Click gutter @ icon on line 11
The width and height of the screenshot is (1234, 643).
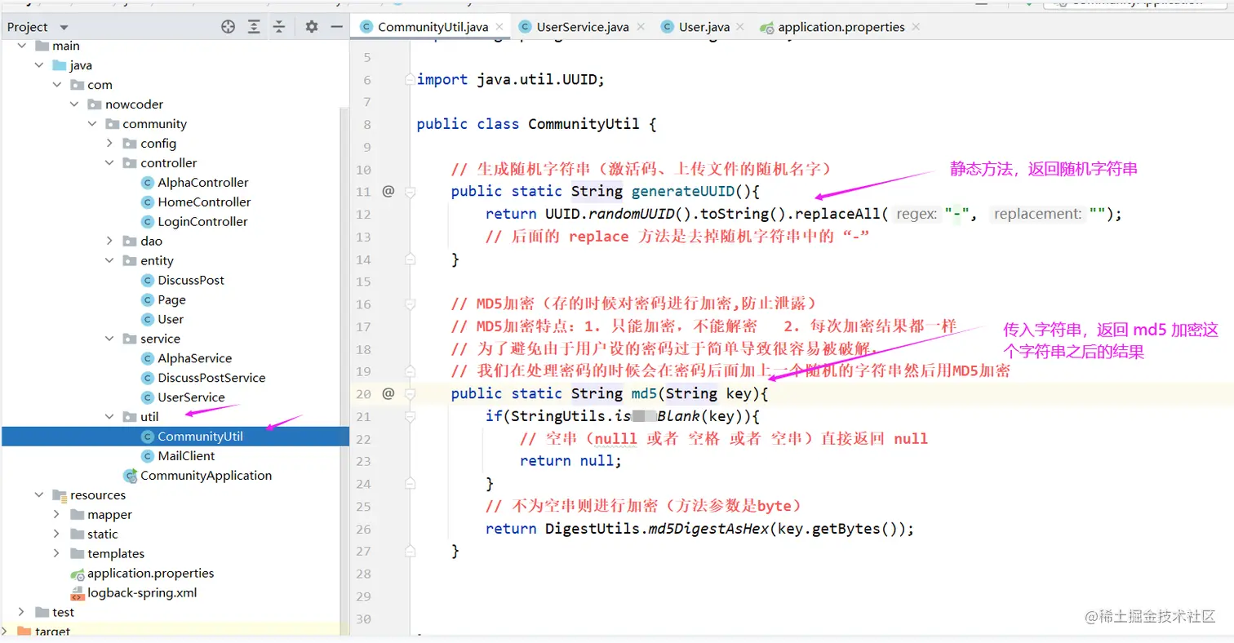[388, 191]
